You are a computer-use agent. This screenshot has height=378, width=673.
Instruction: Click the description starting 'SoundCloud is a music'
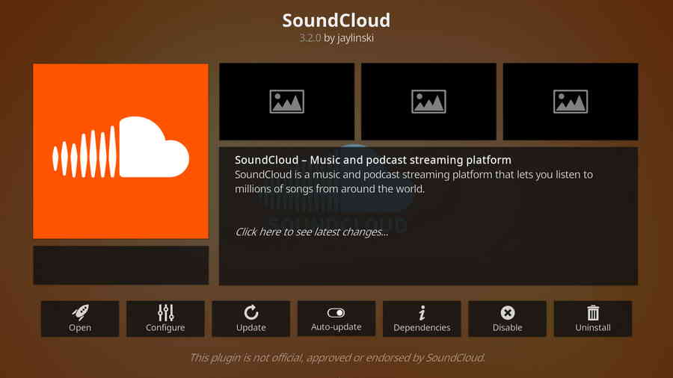click(x=414, y=182)
